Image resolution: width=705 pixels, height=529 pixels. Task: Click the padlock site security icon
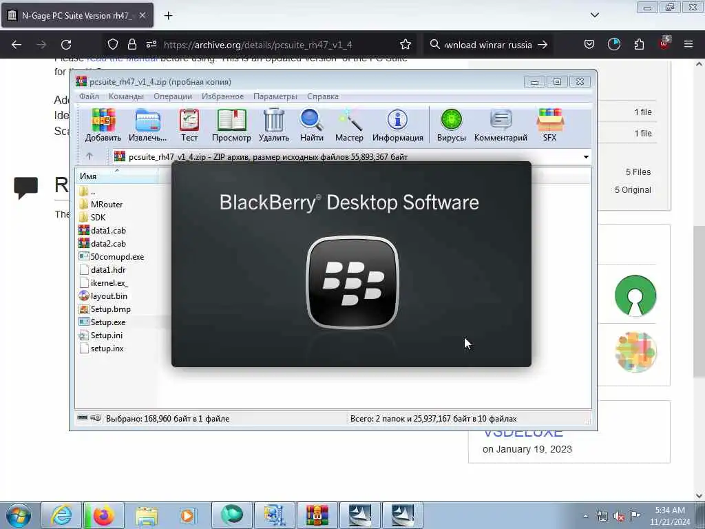(131, 44)
